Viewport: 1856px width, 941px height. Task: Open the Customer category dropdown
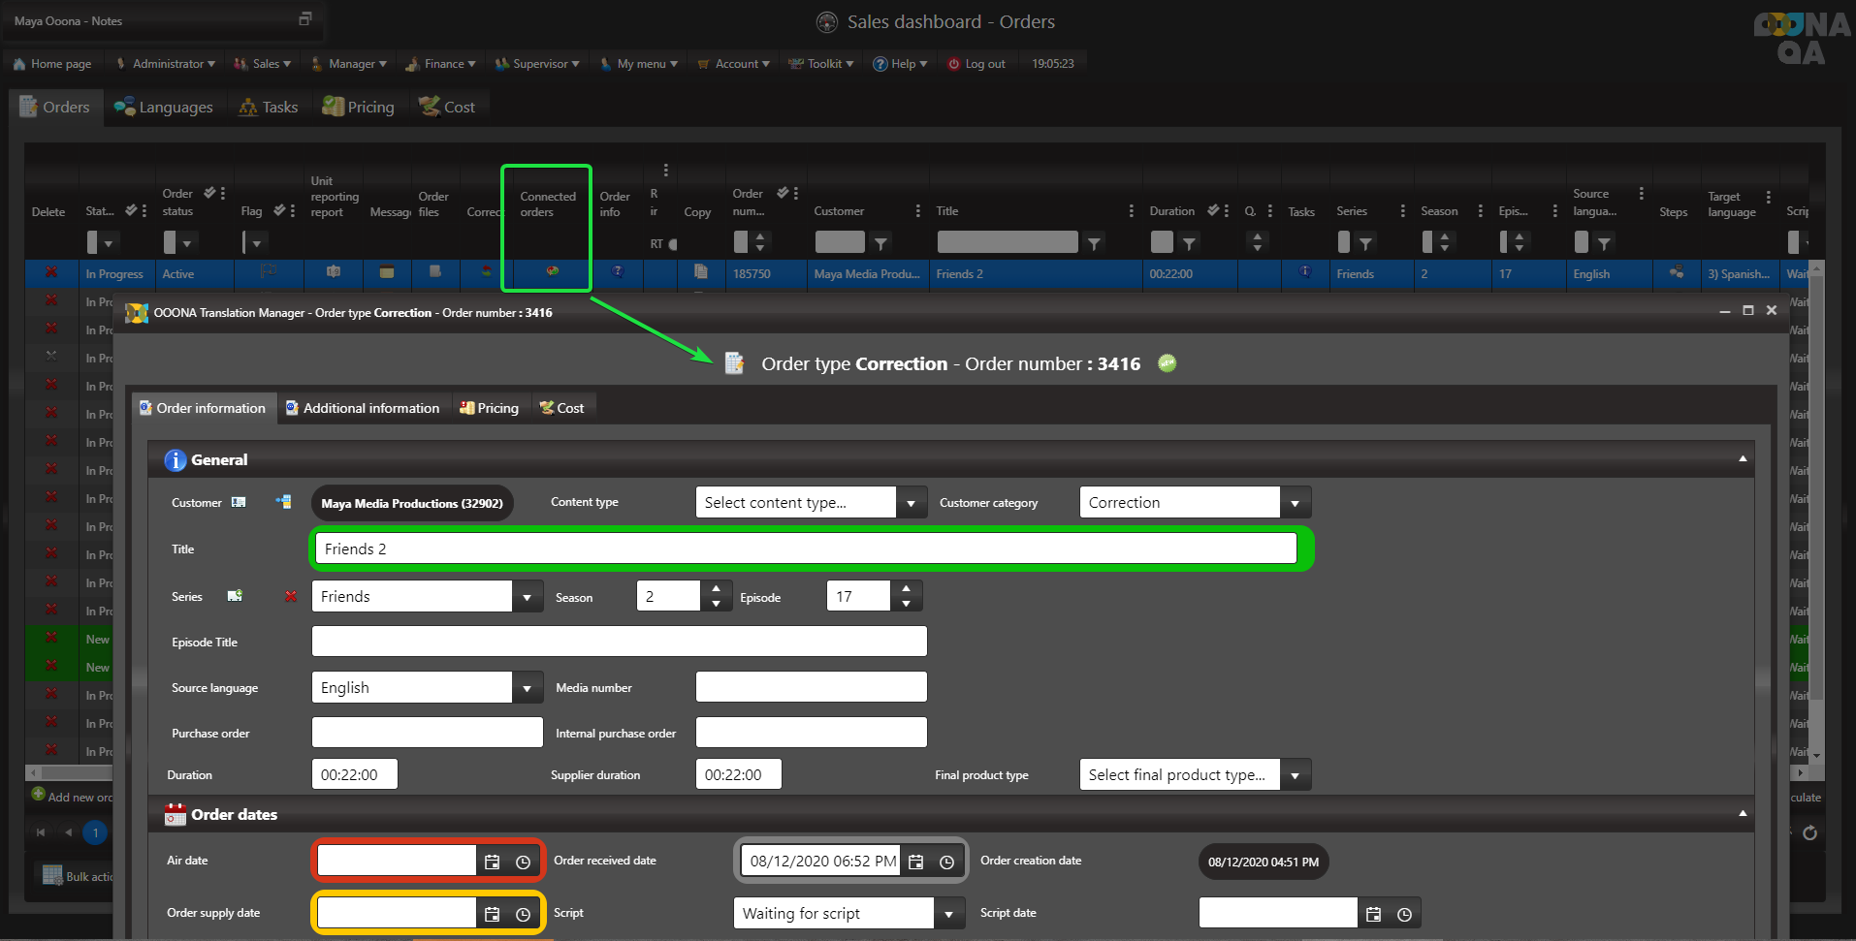coord(1295,503)
